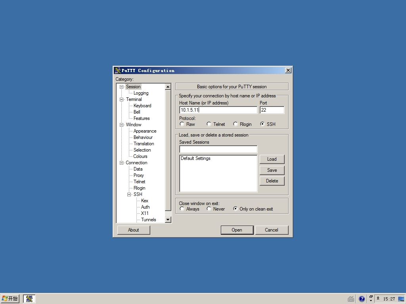Viewport: 406px width, 304px height.
Task: Open the Proxy settings category
Action: (138, 175)
